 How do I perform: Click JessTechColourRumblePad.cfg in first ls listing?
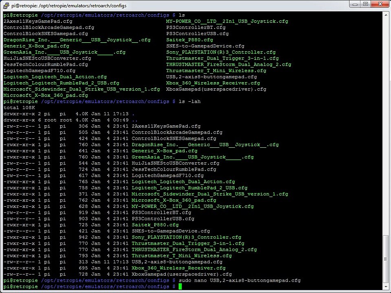pyautogui.click(x=46, y=65)
